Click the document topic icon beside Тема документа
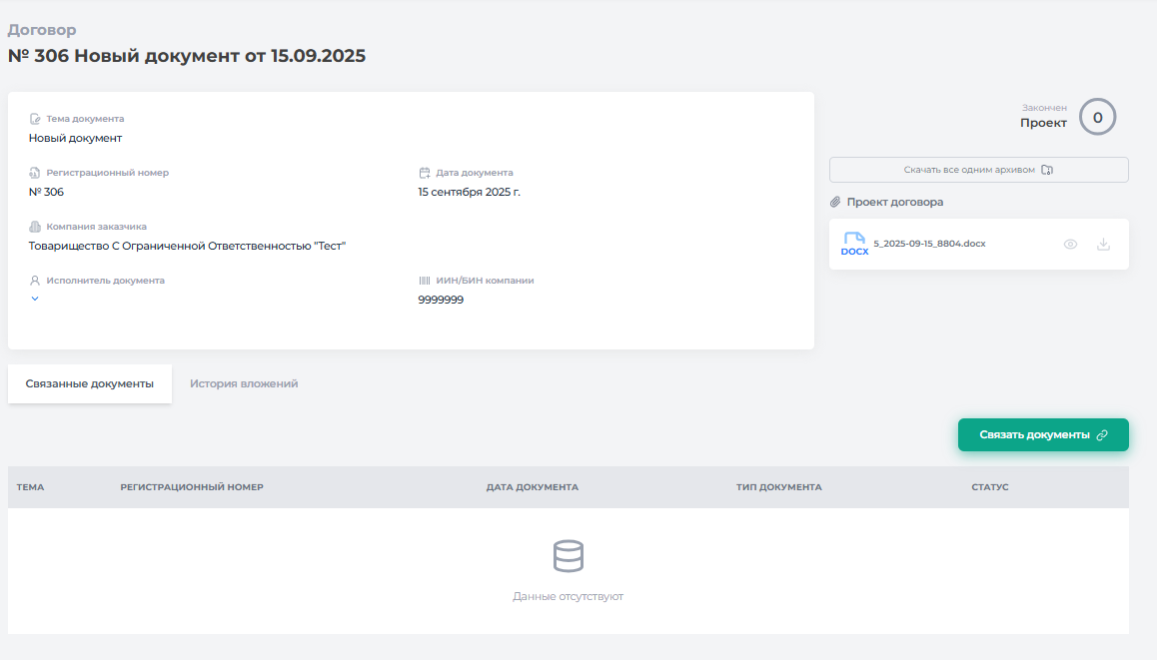The image size is (1157, 660). tap(35, 119)
